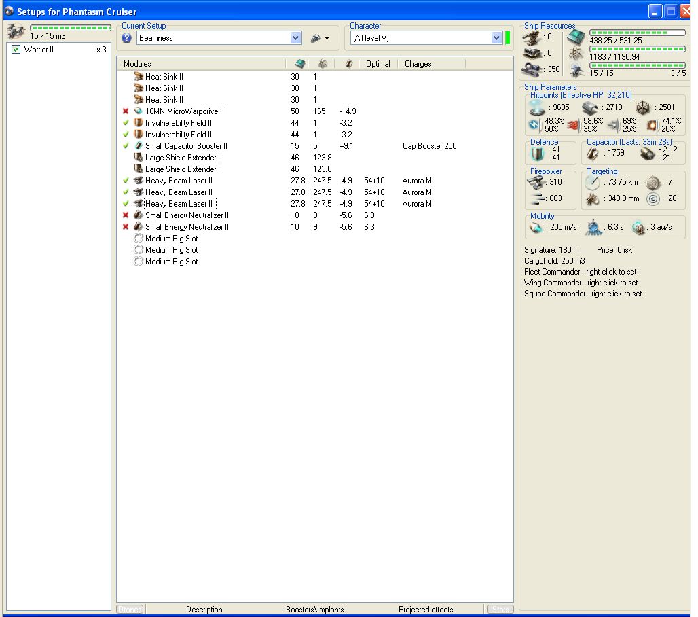The height and width of the screenshot is (617, 698).
Task: Click the launcher hardpoints icon in Ship Resources
Action: tap(532, 54)
